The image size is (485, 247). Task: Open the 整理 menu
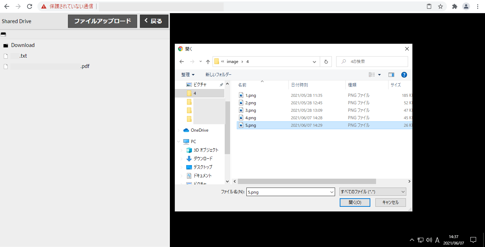(x=188, y=75)
